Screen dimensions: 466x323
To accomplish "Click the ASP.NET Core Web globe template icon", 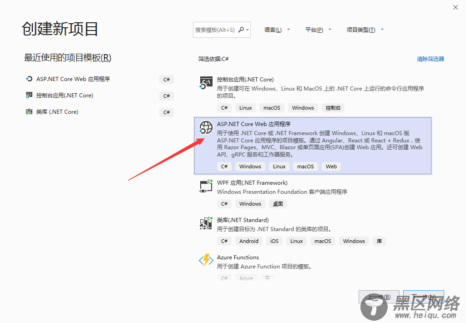I will click(206, 127).
